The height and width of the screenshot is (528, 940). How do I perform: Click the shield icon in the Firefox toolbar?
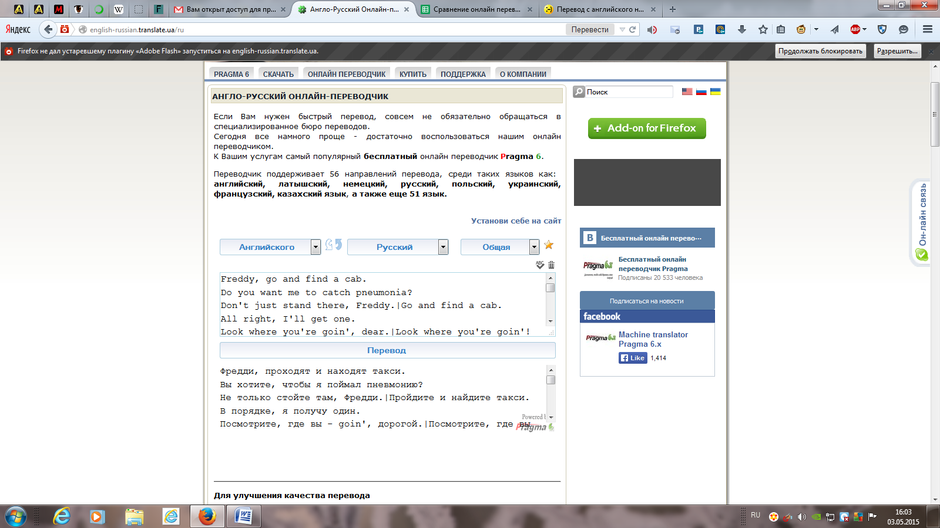tap(882, 29)
